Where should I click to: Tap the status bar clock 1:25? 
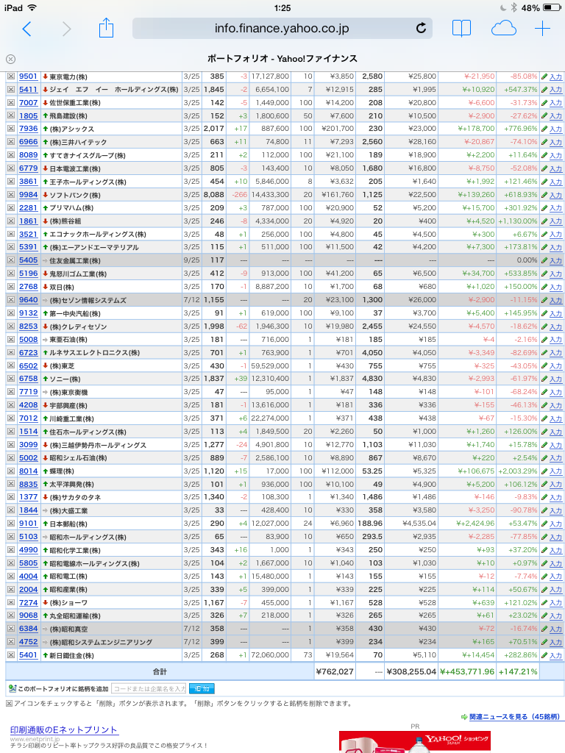(282, 7)
